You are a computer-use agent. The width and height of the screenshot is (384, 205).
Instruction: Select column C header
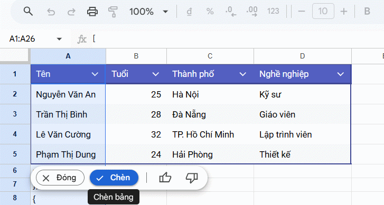pyautogui.click(x=210, y=56)
